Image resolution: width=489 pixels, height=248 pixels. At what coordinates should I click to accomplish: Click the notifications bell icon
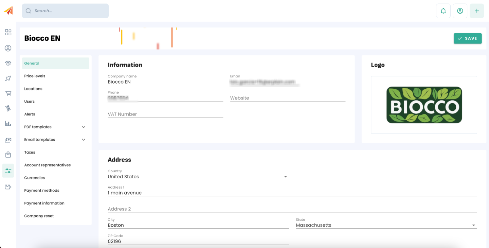(x=443, y=11)
